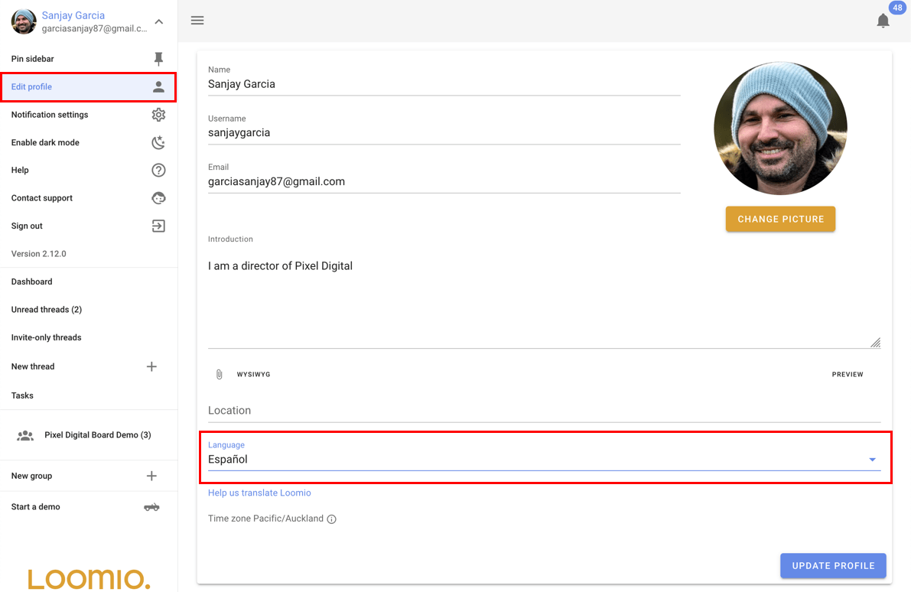
Task: Open Tasks page
Action: coord(89,395)
